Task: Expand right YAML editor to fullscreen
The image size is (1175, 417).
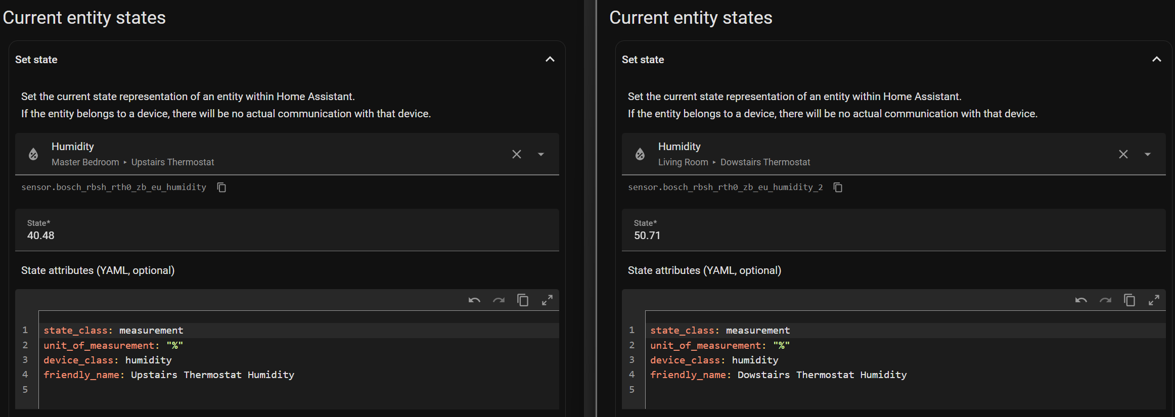Action: 1154,300
